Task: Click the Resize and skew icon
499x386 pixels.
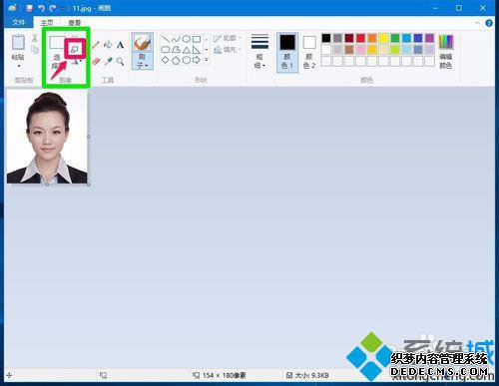Action: (x=75, y=49)
